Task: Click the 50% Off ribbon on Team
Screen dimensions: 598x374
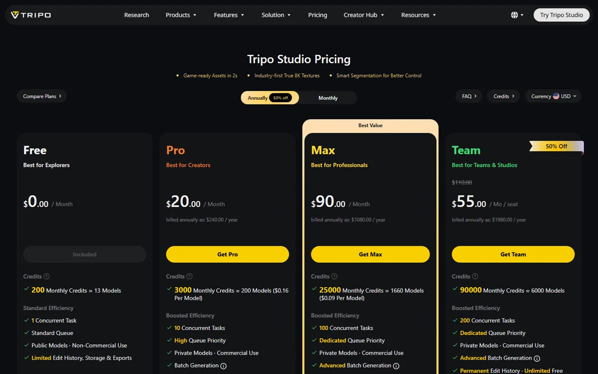Action: coord(556,146)
